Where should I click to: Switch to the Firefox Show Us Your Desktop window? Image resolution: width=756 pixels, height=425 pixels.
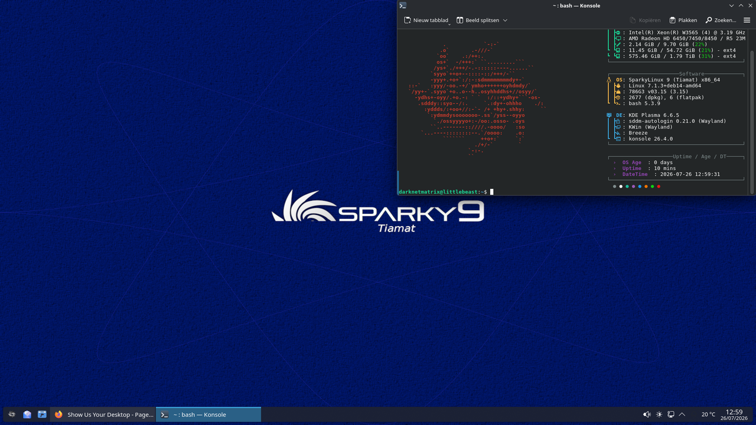click(103, 414)
